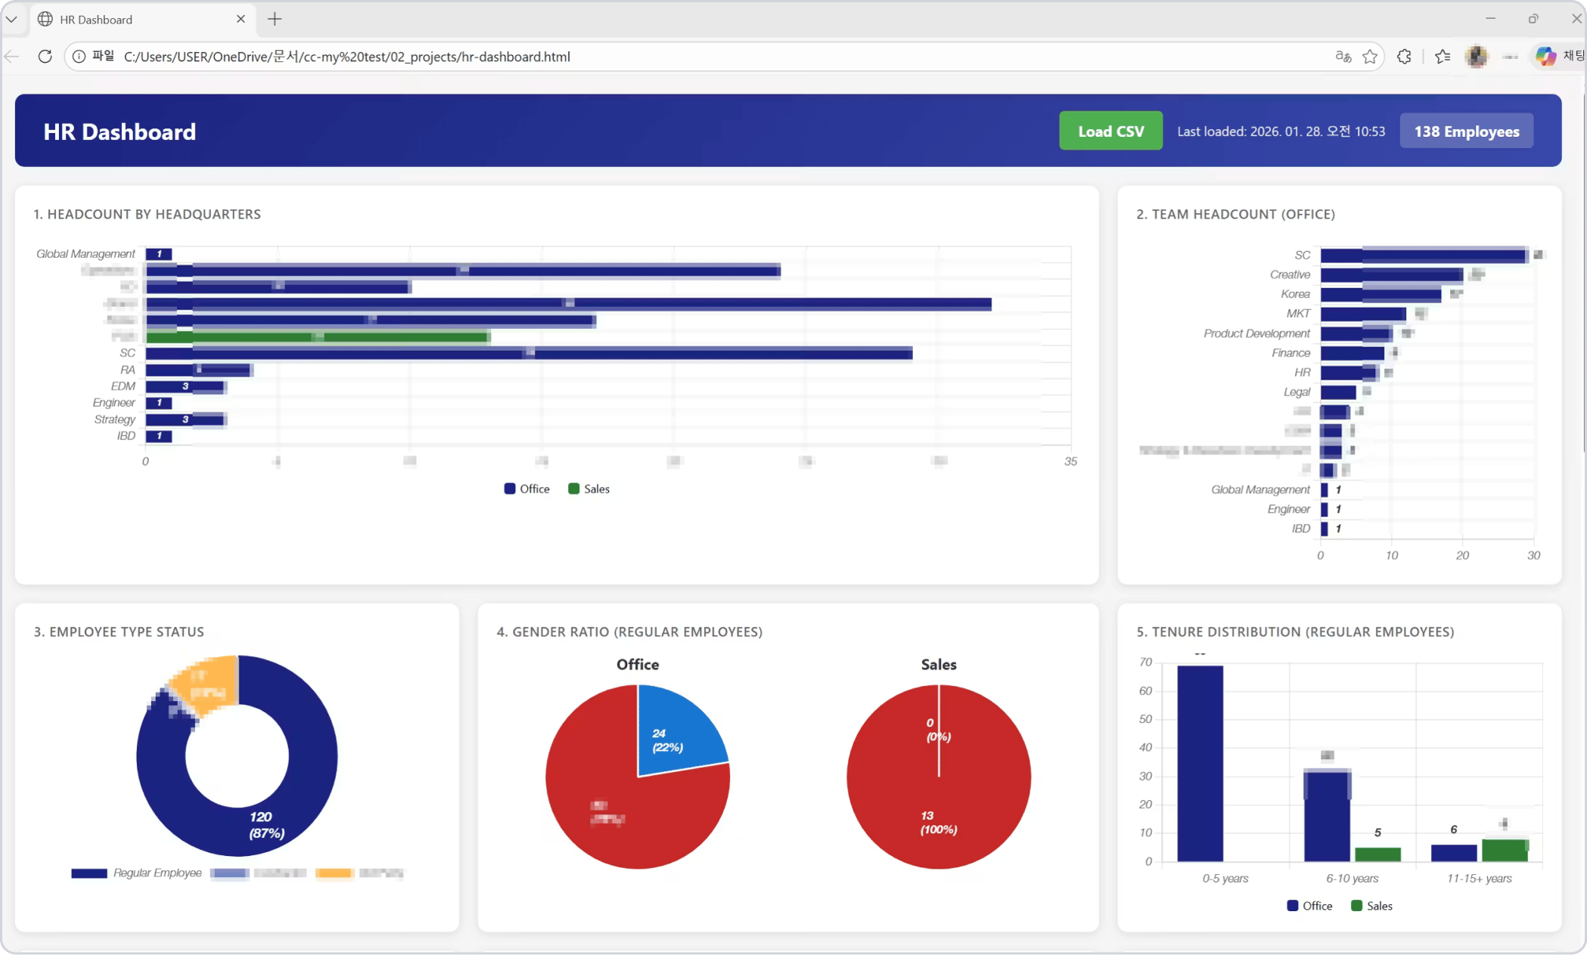Image resolution: width=1587 pixels, height=955 pixels.
Task: Click the browser profile avatar
Action: (x=1477, y=57)
